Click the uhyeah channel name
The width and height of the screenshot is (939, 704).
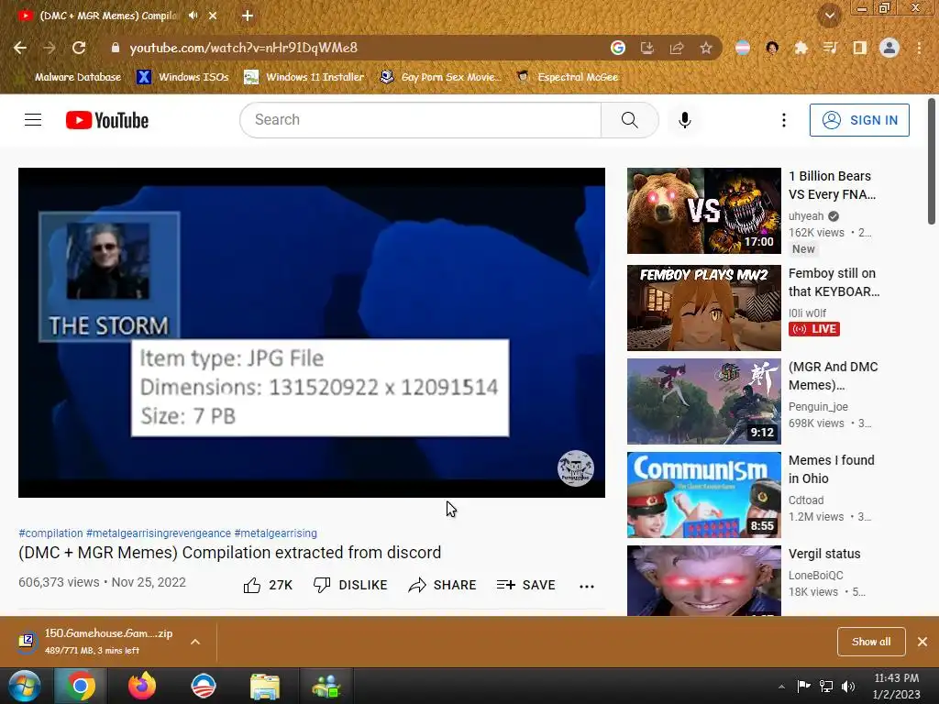806,216
